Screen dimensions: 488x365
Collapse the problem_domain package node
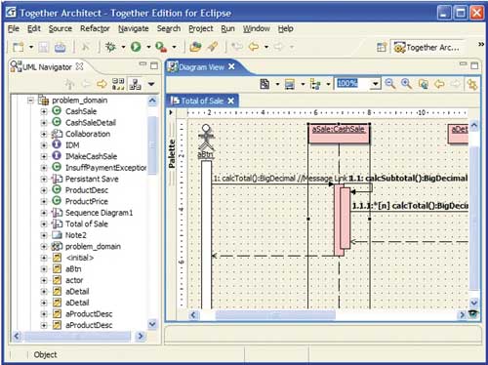point(31,101)
